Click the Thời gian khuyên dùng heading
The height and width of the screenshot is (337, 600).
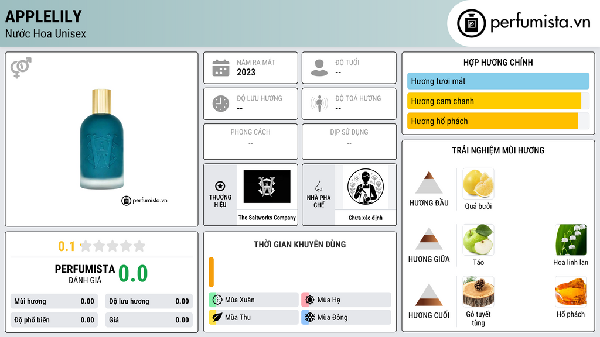point(300,245)
